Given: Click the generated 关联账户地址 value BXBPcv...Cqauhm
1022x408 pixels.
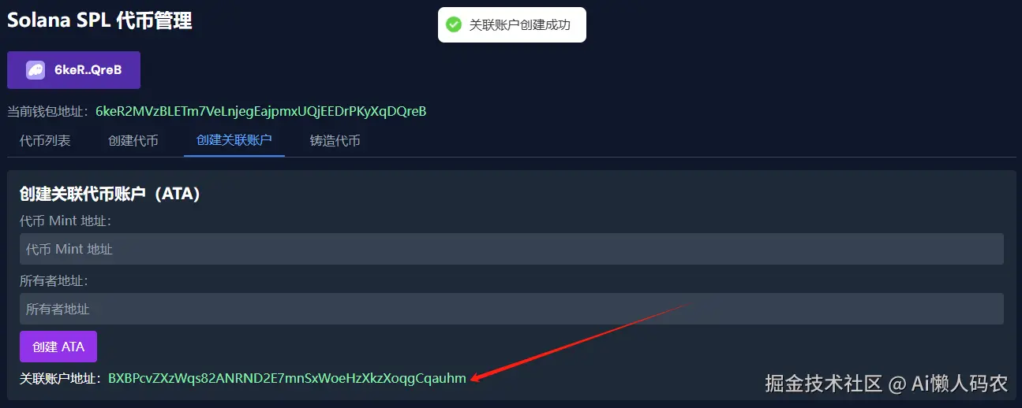Looking at the screenshot, I should point(287,378).
